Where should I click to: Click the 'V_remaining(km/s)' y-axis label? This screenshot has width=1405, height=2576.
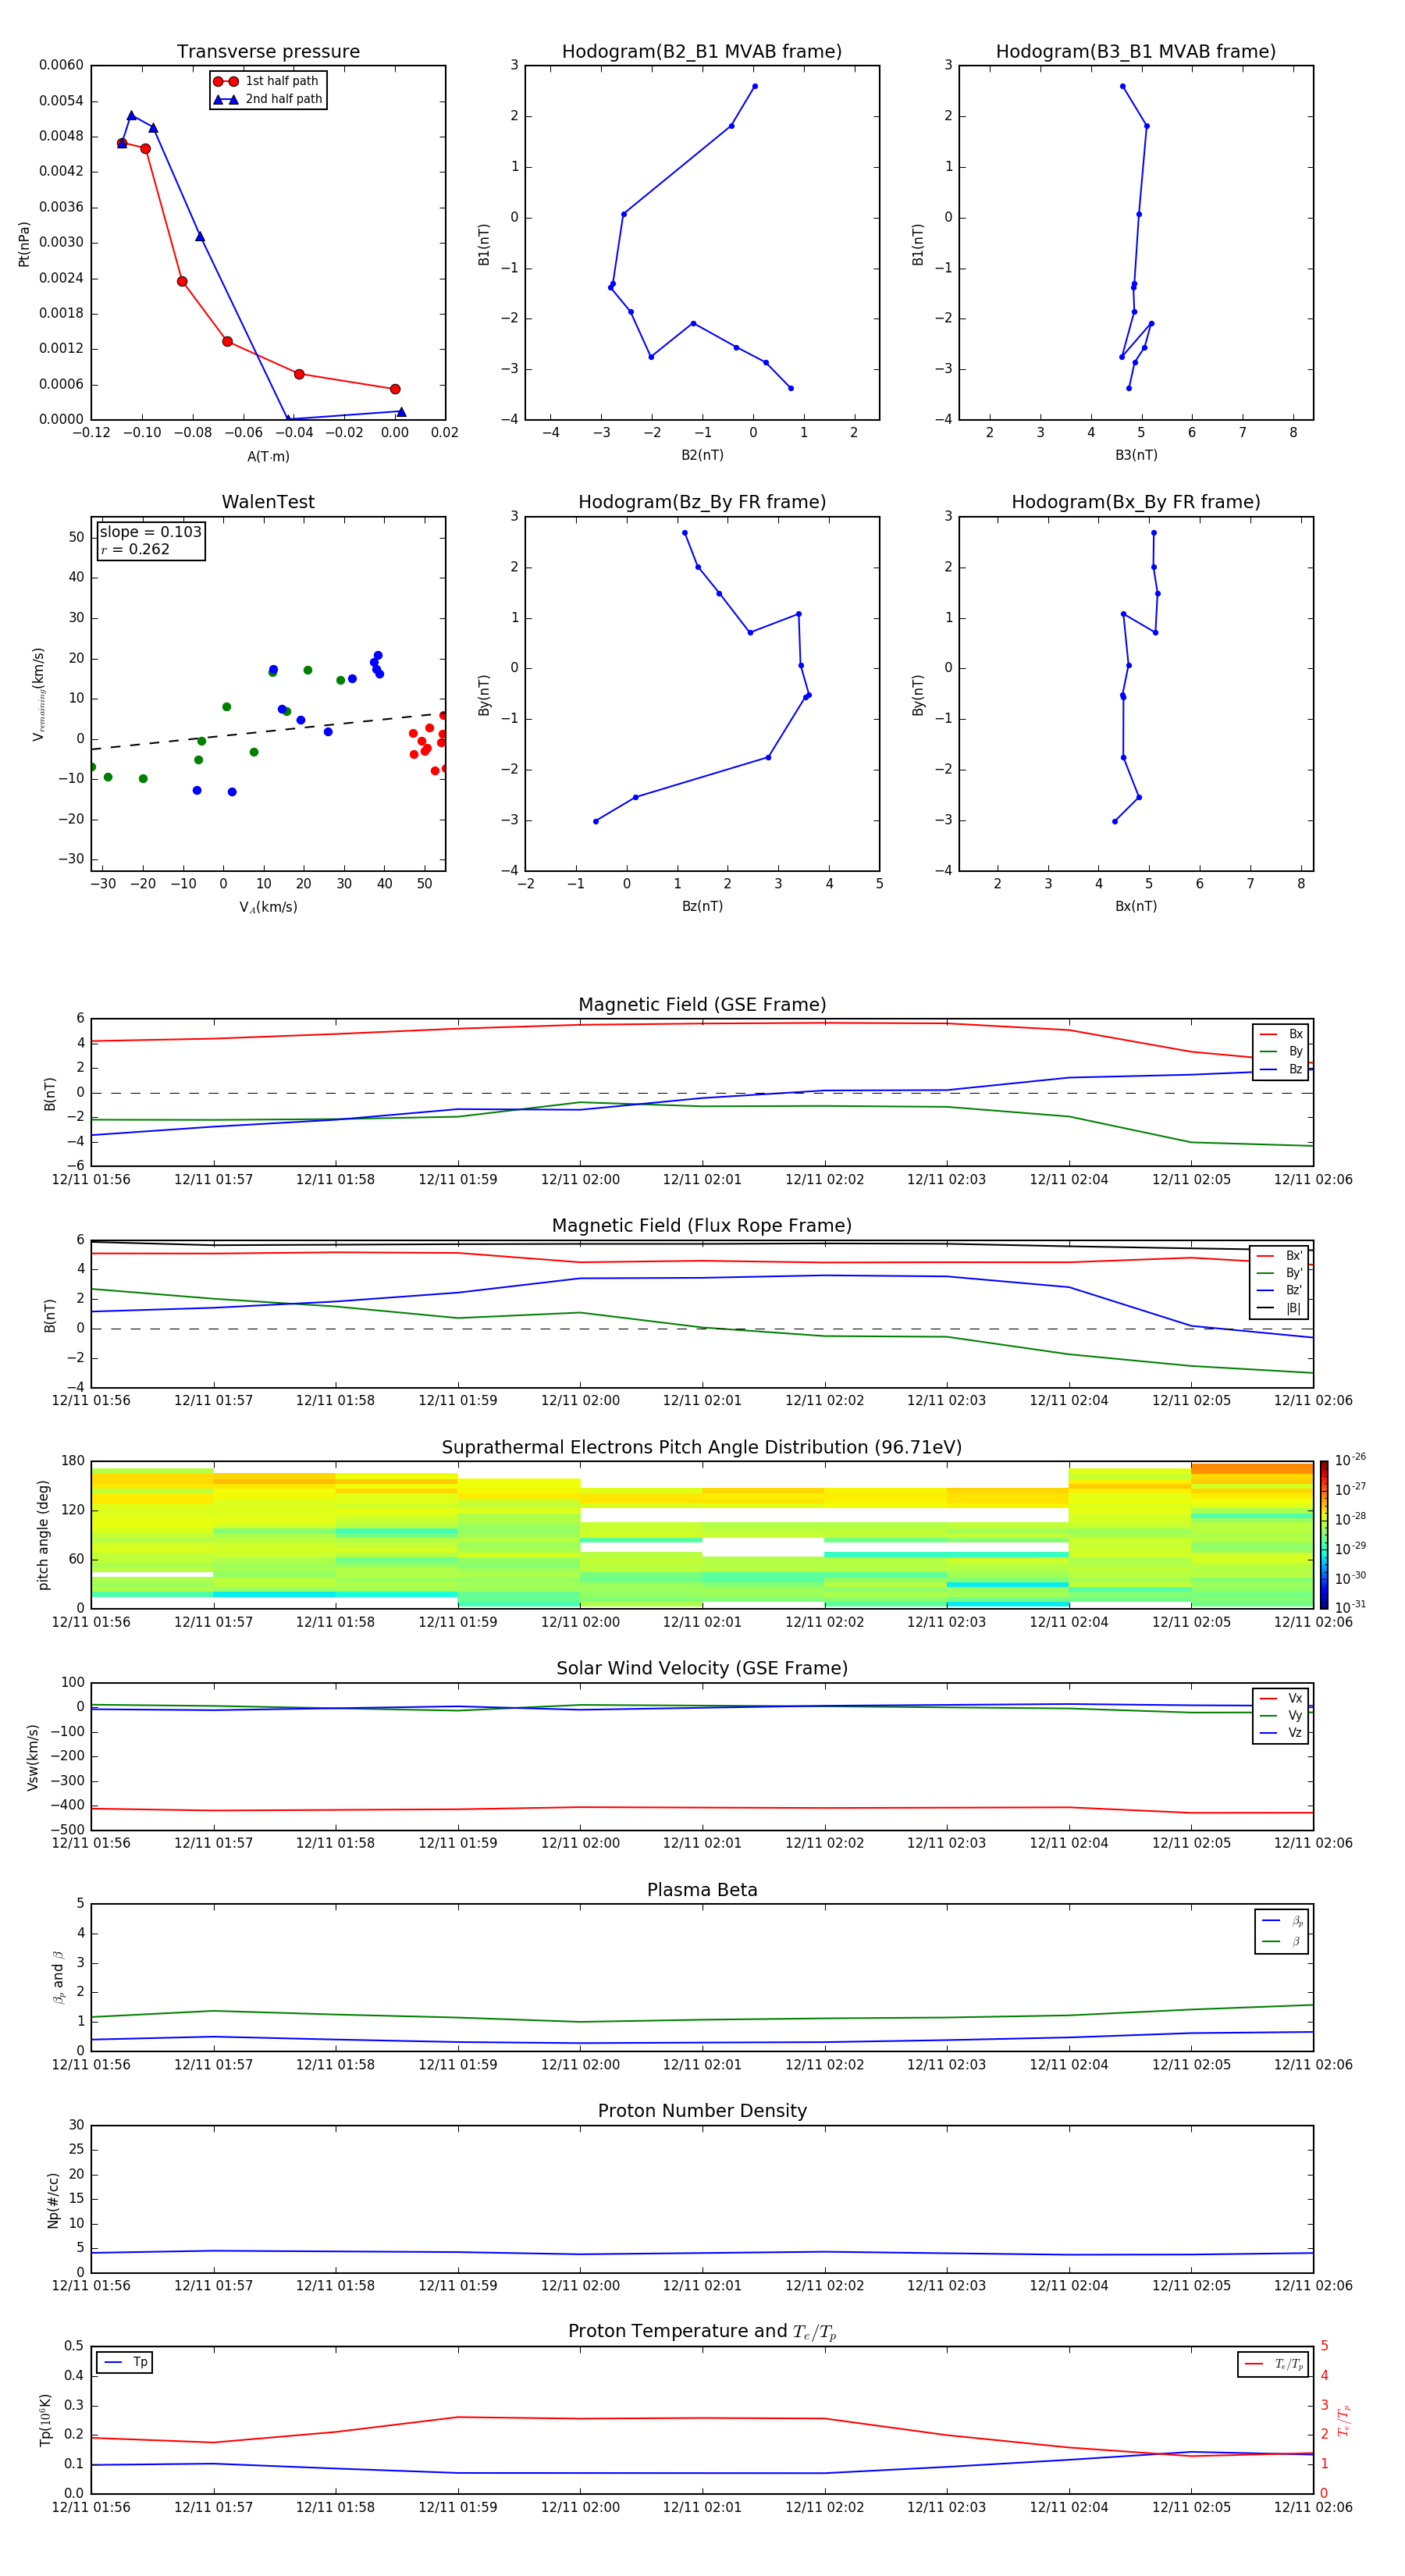click(39, 694)
